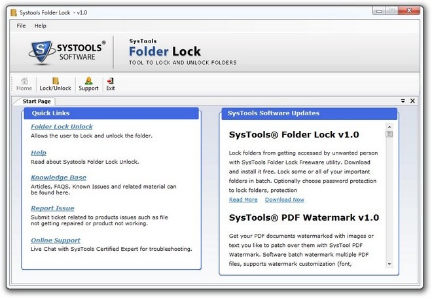Click the Exit toolbar icon
This screenshot has width=432, height=298.
tap(111, 84)
